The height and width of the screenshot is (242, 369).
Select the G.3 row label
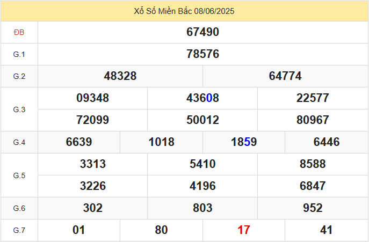click(19, 109)
